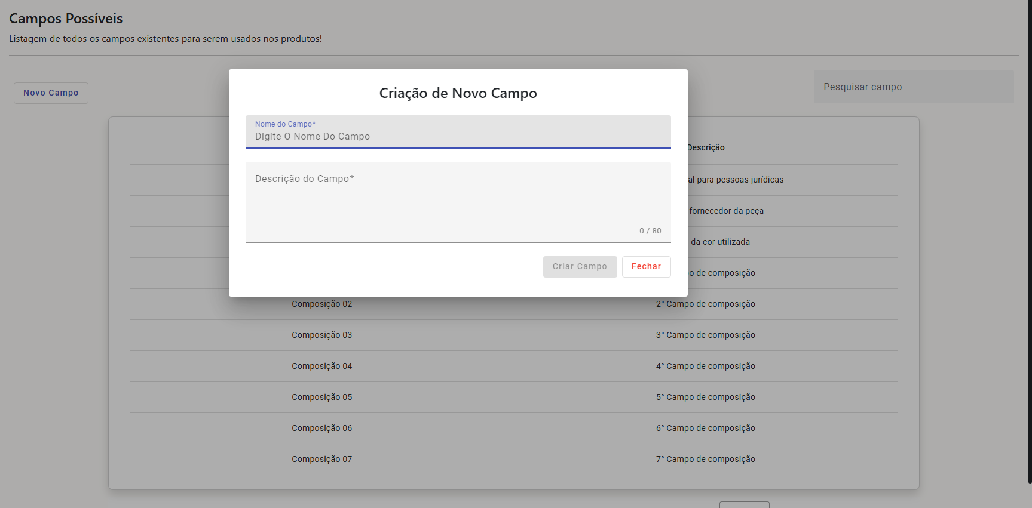This screenshot has width=1032, height=508.
Task: Click the '7° Campo de composição' description
Action: click(x=705, y=460)
